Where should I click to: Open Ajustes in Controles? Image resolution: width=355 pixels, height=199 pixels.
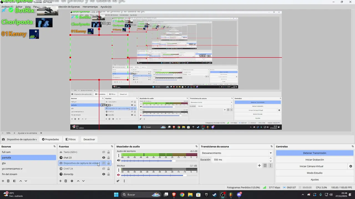click(315, 179)
